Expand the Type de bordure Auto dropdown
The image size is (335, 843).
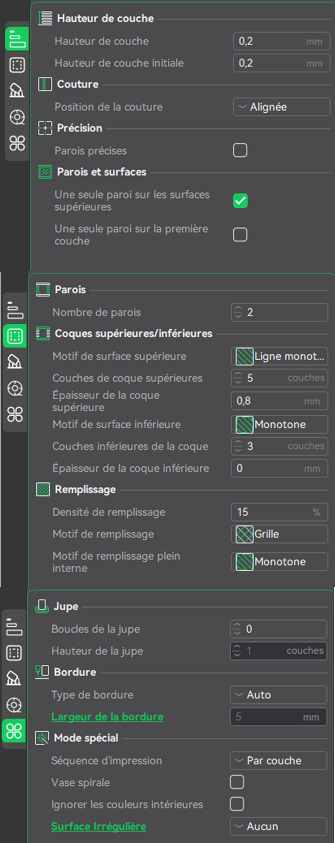tap(278, 695)
